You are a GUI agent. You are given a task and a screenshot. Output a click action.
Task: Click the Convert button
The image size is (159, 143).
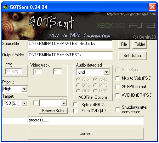(x=86, y=133)
